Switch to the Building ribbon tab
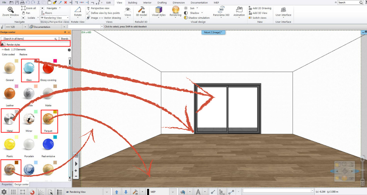 click(x=133, y=3)
